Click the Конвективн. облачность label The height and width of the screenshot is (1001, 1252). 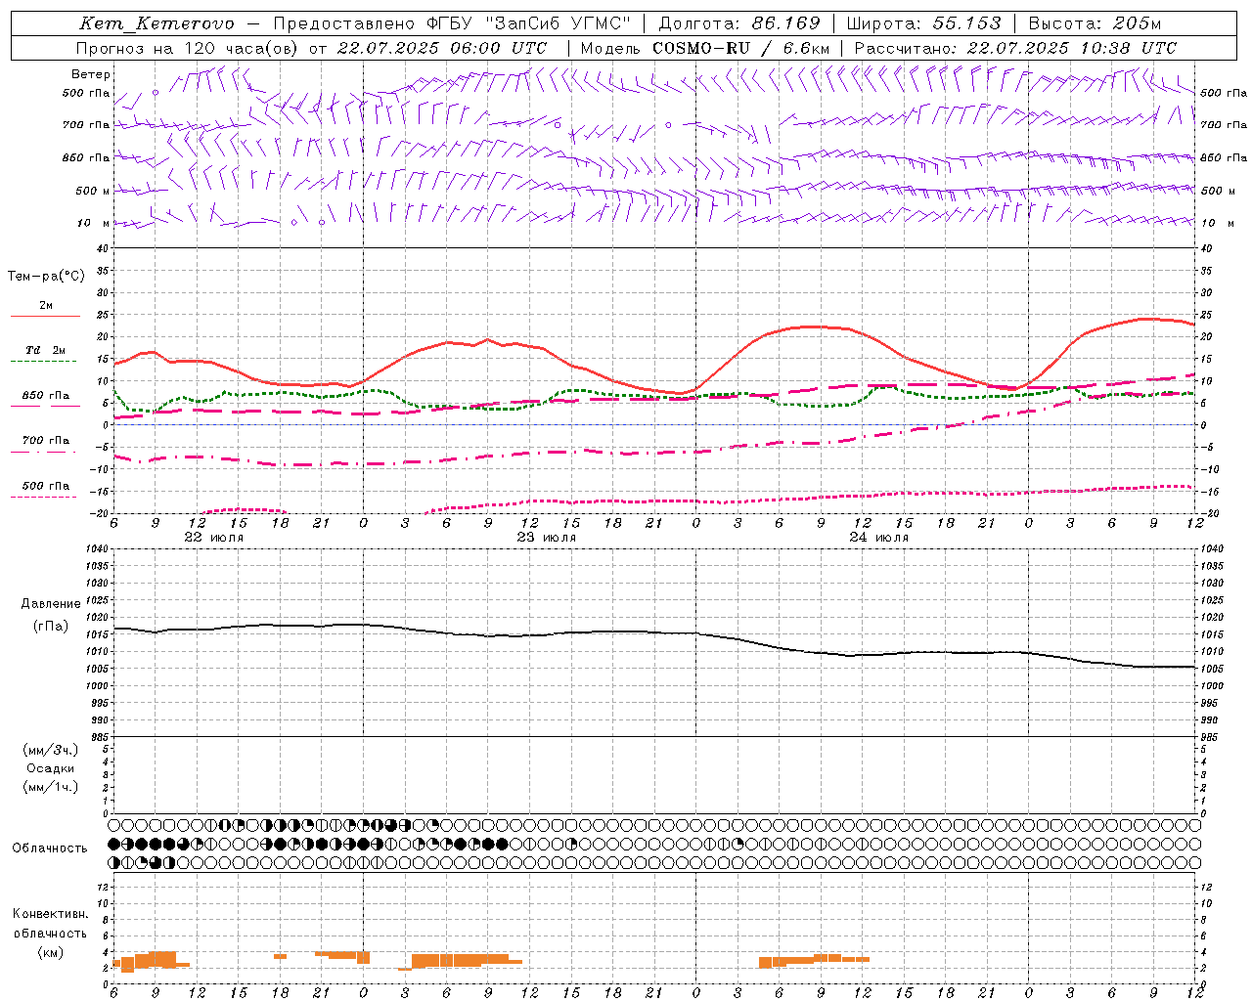[x=50, y=924]
